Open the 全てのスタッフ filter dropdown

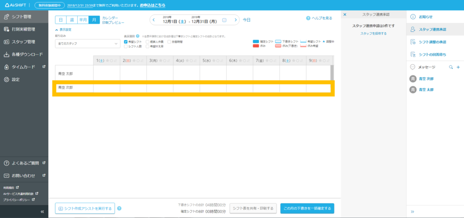(87, 44)
